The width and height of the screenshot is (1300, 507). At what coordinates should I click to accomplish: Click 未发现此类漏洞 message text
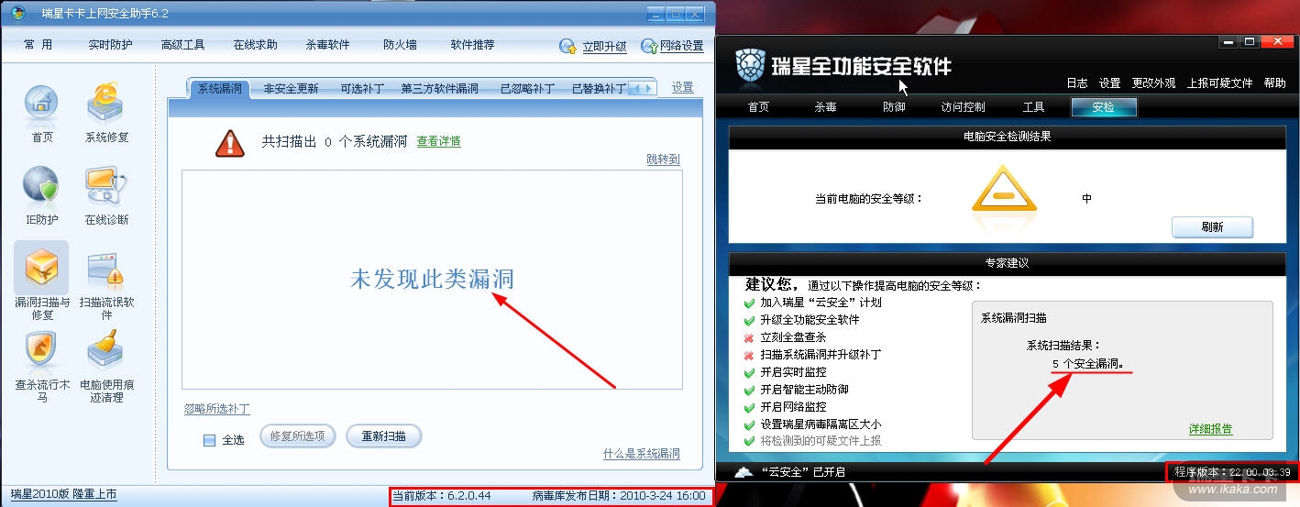point(432,279)
